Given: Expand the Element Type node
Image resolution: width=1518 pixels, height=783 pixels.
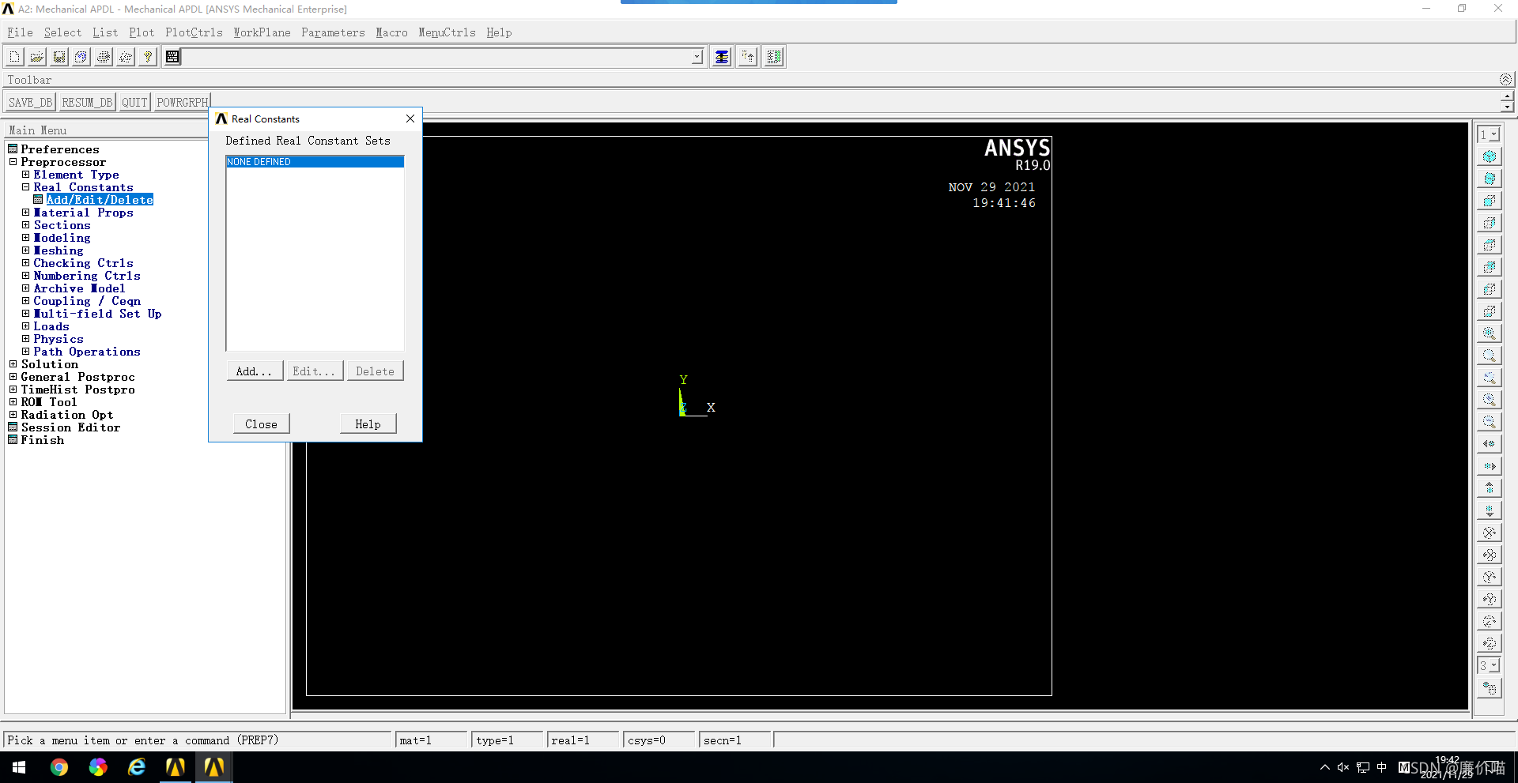Looking at the screenshot, I should [25, 175].
